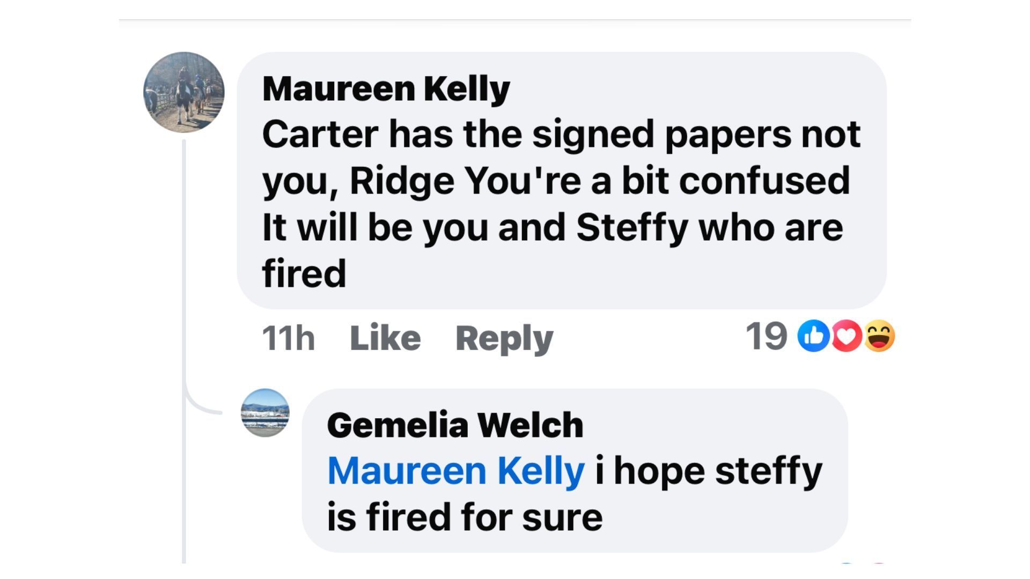Click the red heart reaction icon
The width and height of the screenshot is (1030, 579).
click(847, 336)
